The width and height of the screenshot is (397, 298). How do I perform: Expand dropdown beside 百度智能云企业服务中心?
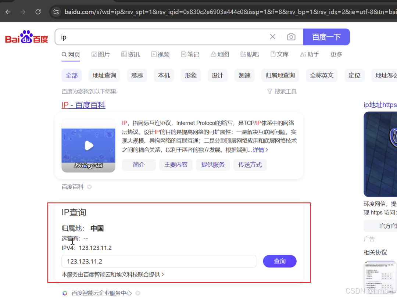point(138,293)
